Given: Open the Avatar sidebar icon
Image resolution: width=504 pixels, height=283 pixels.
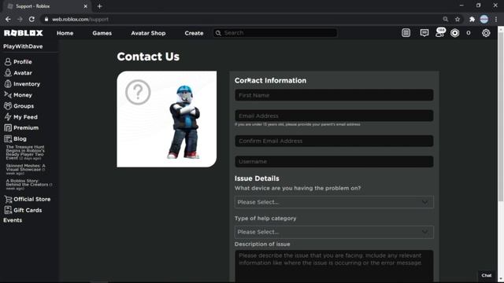Looking at the screenshot, I should click(8, 73).
